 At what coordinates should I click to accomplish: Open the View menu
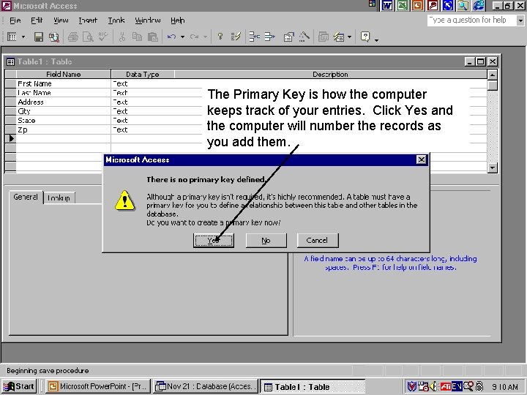61,20
